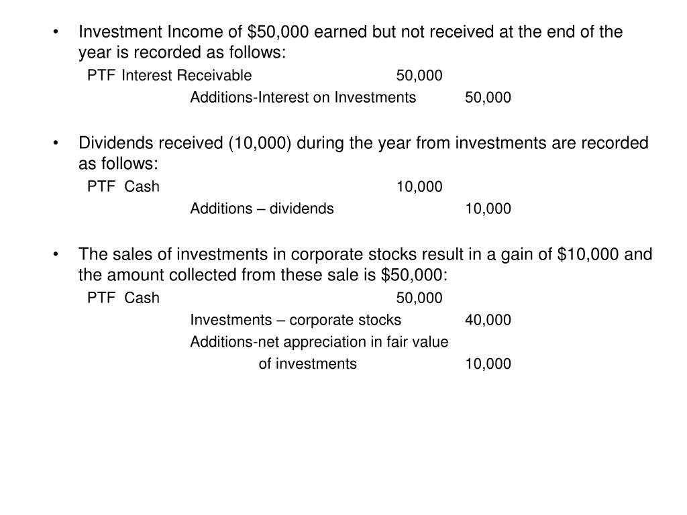The height and width of the screenshot is (515, 687).
Task: Click the 'of investments' continuation line
Action: (x=307, y=364)
